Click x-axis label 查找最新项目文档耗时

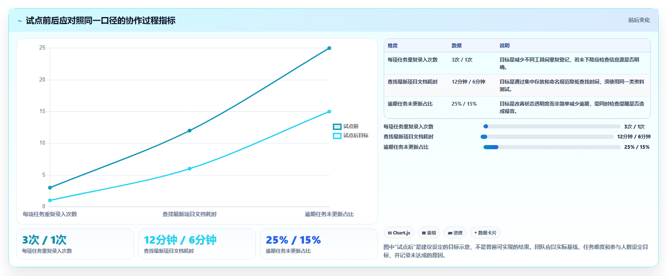[x=189, y=214]
